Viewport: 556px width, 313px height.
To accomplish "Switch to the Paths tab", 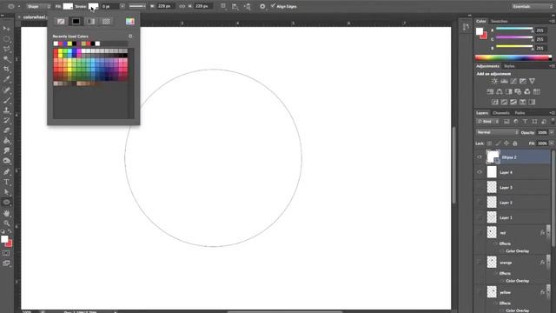I will [520, 113].
